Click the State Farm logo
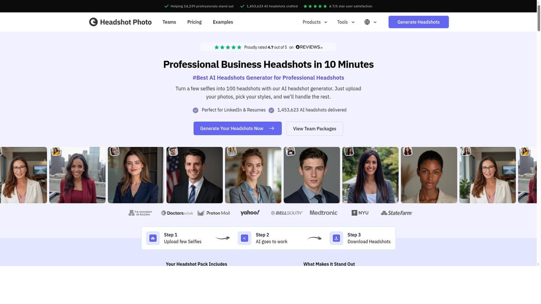 coord(396,213)
